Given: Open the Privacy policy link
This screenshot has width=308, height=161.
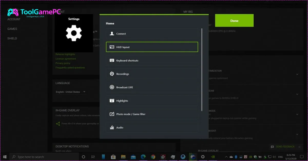Looking at the screenshot, I should [63, 63].
